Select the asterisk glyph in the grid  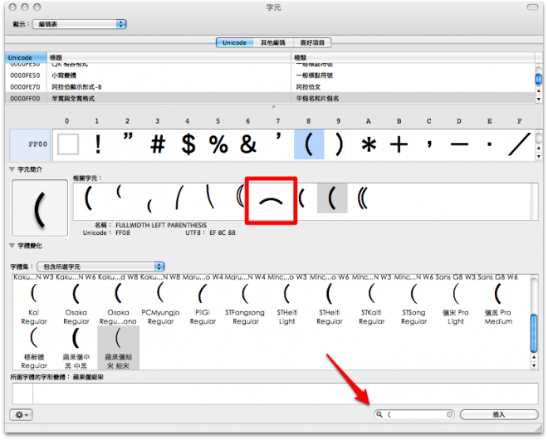click(369, 144)
